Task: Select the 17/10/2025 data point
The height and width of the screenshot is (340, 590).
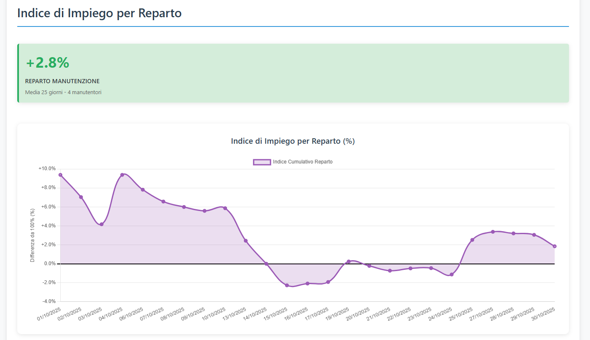Action: point(328,282)
